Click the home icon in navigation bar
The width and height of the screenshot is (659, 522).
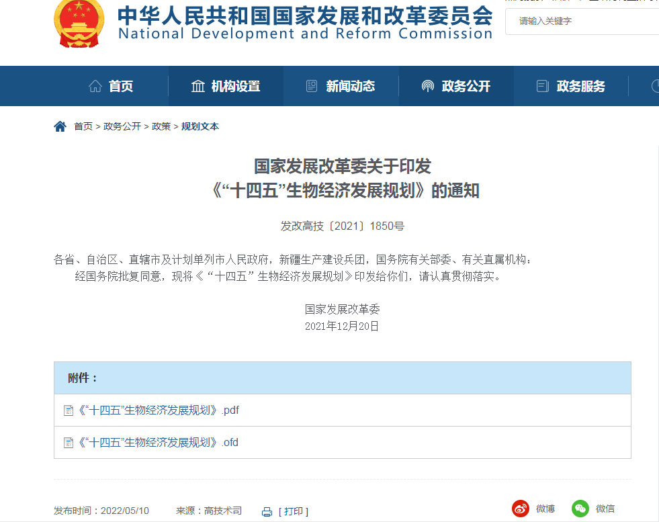point(95,86)
